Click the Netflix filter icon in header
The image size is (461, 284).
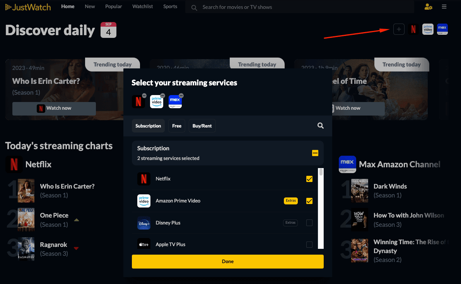click(413, 29)
